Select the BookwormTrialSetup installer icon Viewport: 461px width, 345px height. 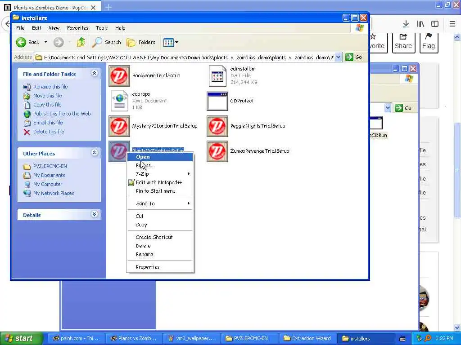point(119,76)
